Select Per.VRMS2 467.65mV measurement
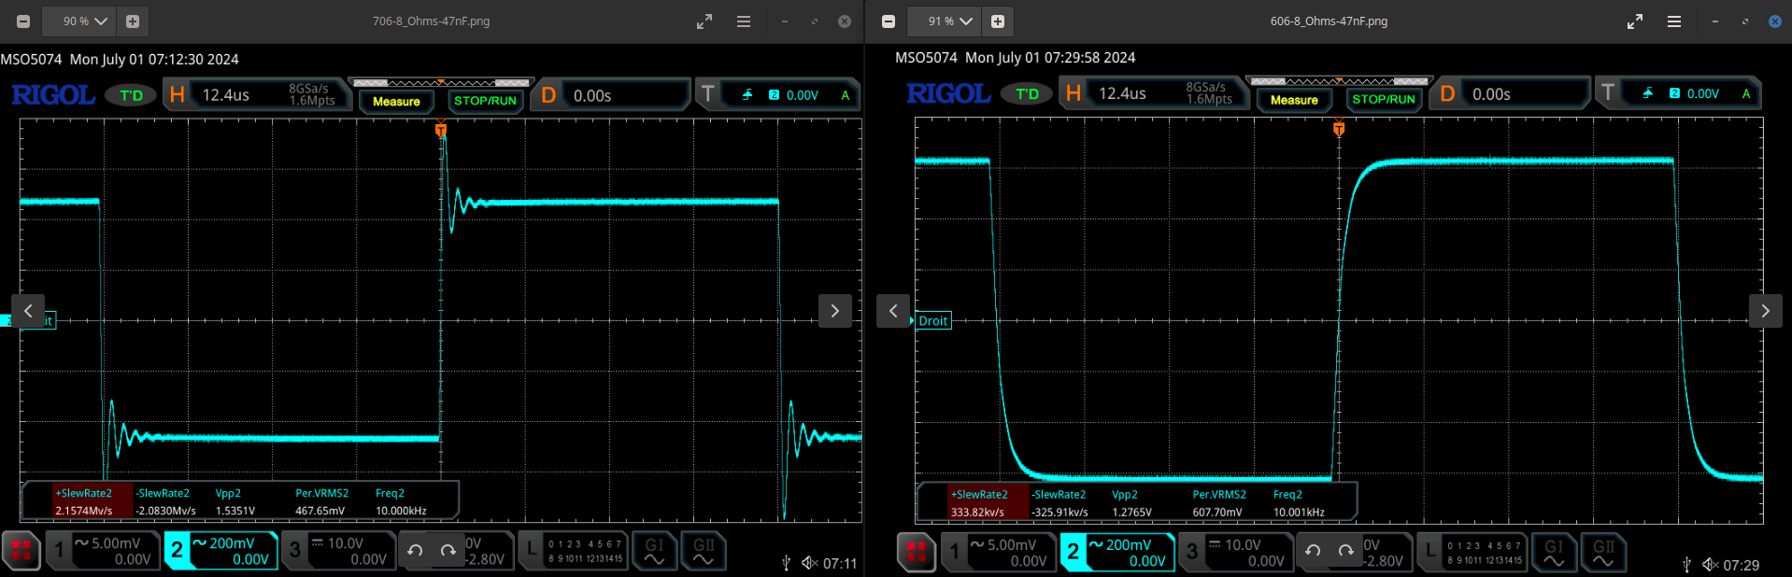The width and height of the screenshot is (1792, 577). (321, 502)
